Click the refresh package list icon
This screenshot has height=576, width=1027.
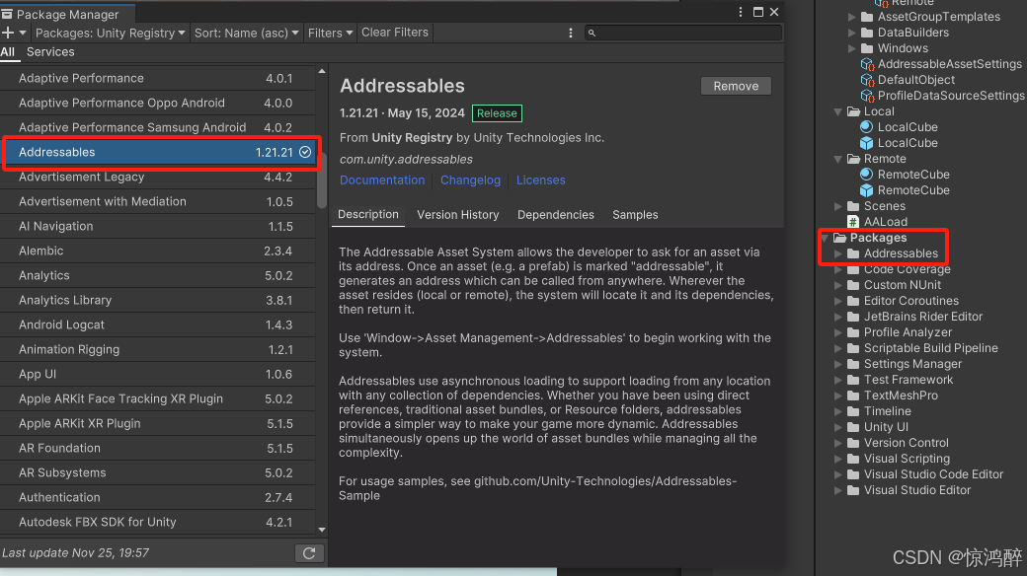click(309, 553)
